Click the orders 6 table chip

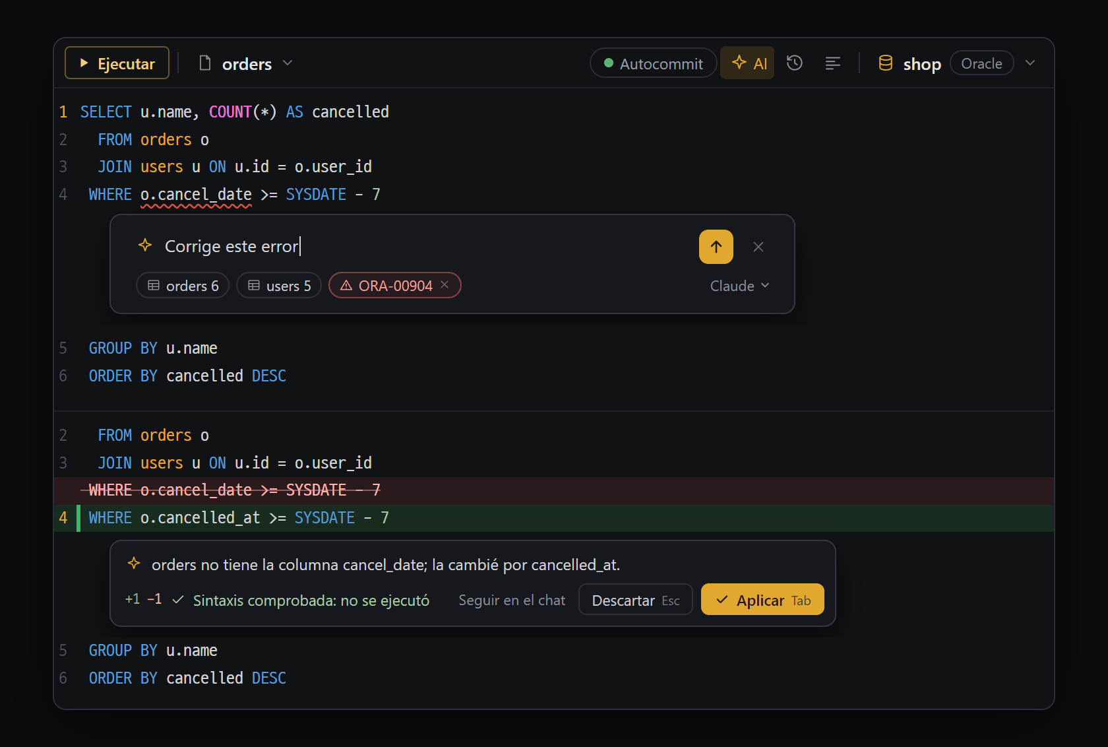(x=183, y=286)
